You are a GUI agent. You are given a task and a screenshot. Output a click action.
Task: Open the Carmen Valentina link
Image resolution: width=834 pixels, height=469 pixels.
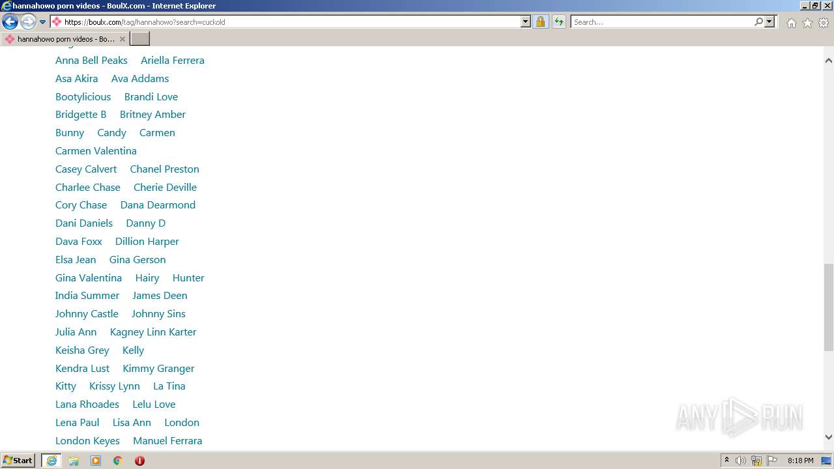pos(96,150)
